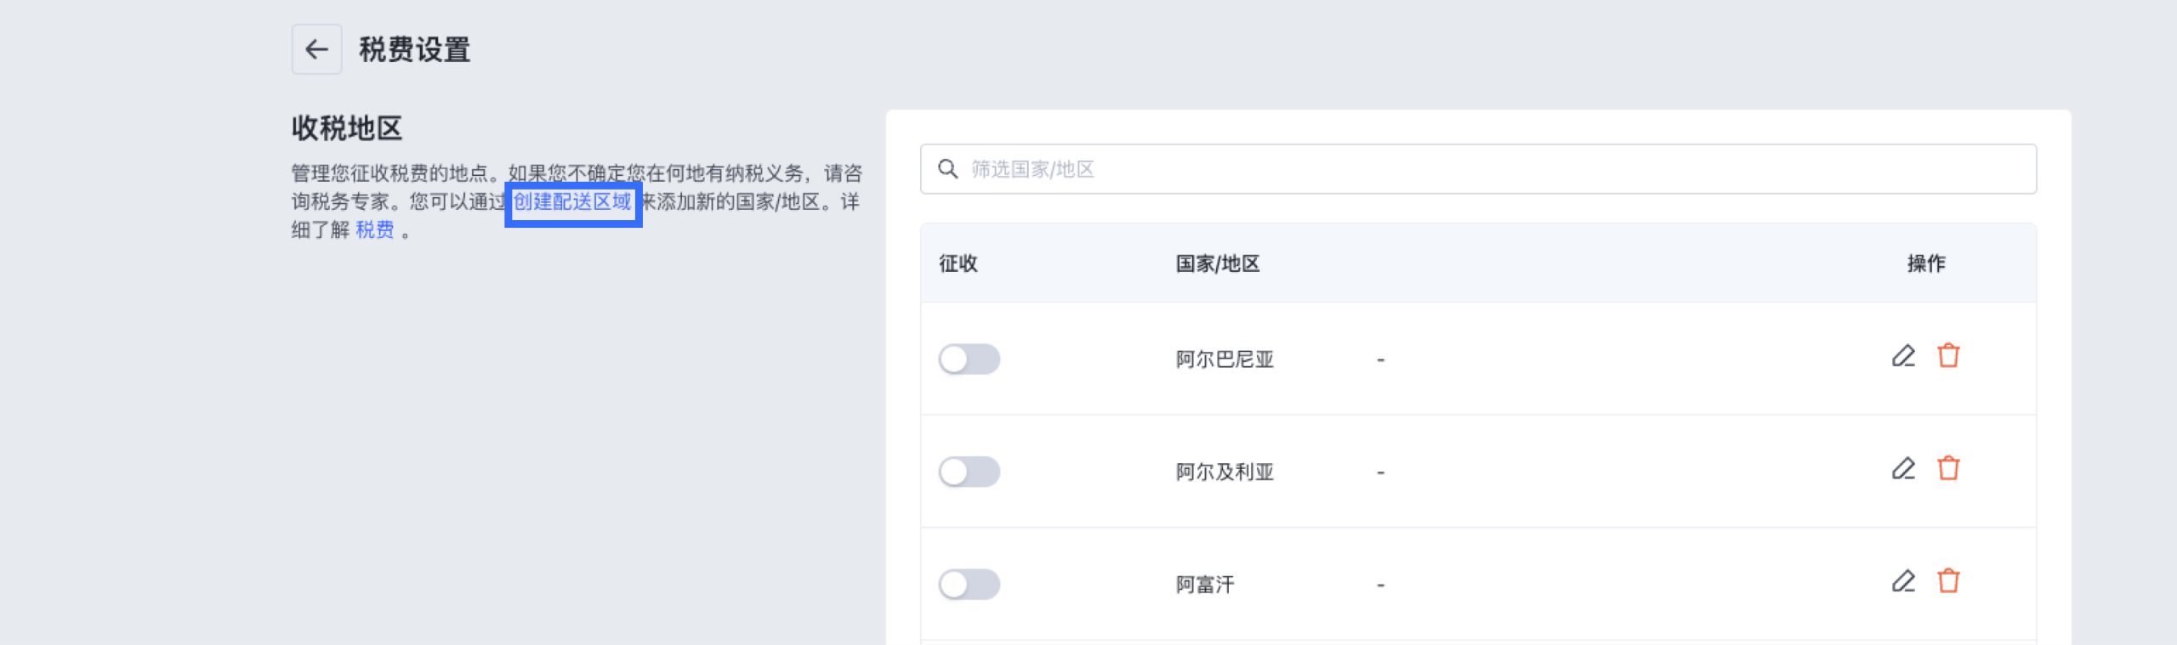2177x645 pixels.
Task: Delete the 阿尔巴尼亚 row with the trash icon
Action: [1948, 356]
